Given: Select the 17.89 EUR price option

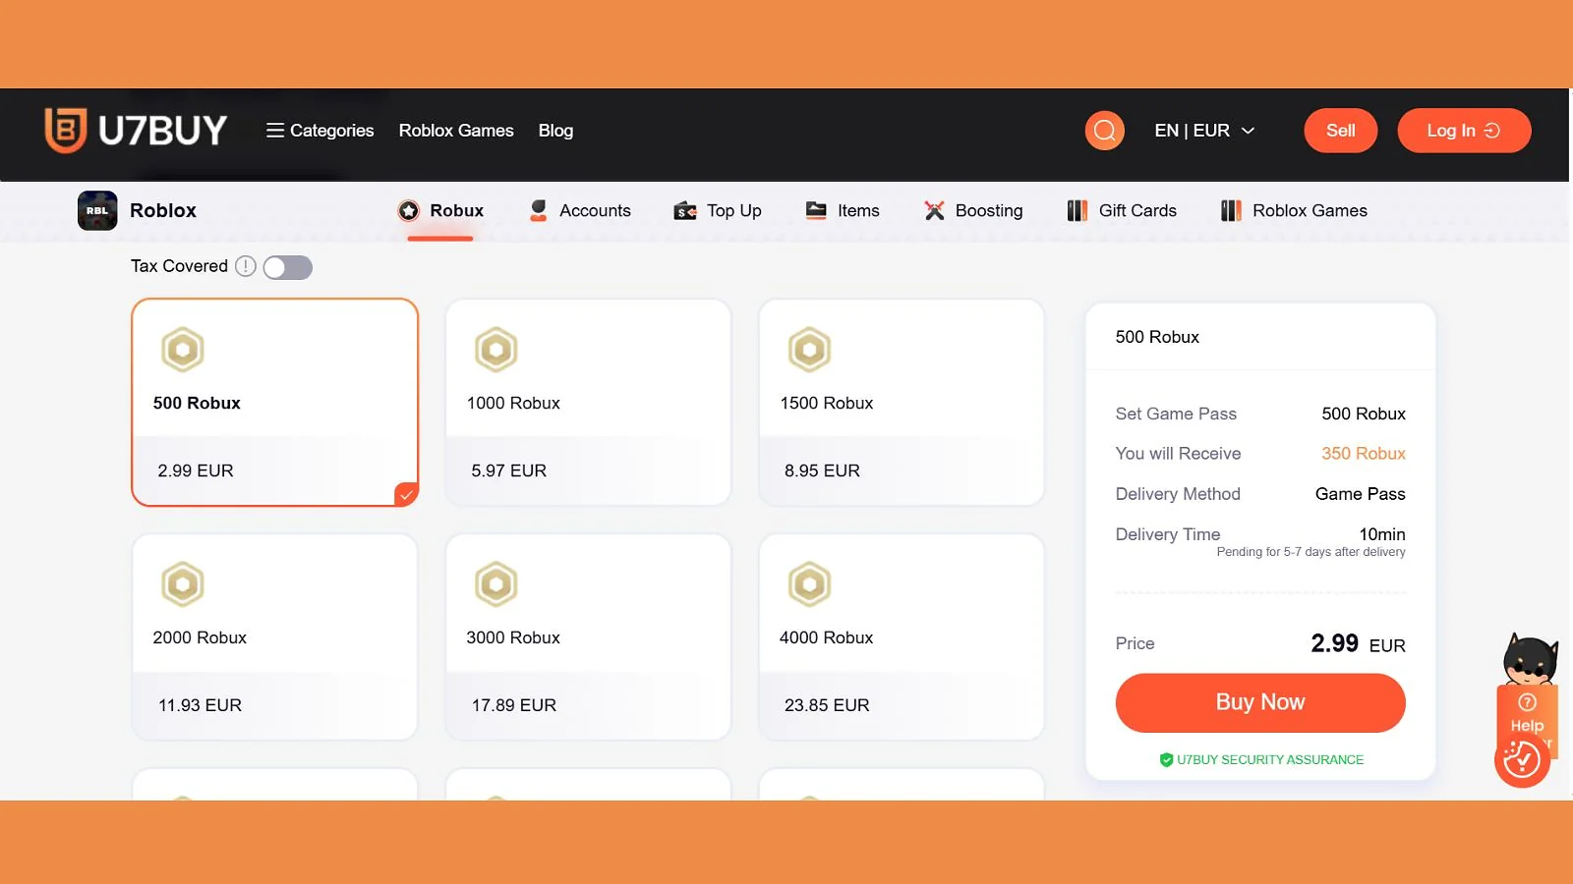Looking at the screenshot, I should (513, 705).
